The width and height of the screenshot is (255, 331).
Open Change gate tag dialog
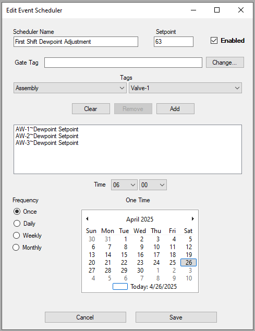point(225,63)
